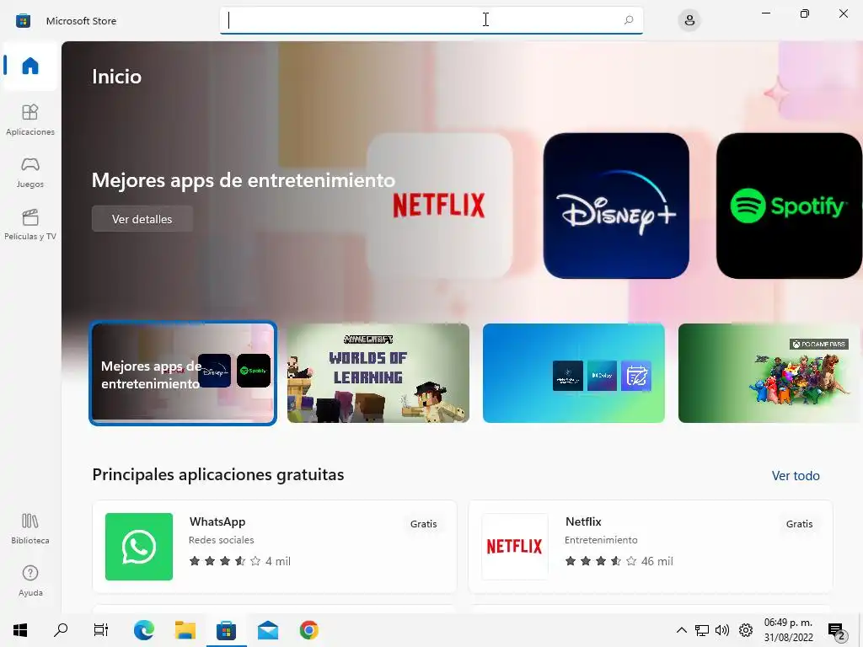Click Gratis button on Netflix card
This screenshot has height=647, width=863.
pos(799,524)
